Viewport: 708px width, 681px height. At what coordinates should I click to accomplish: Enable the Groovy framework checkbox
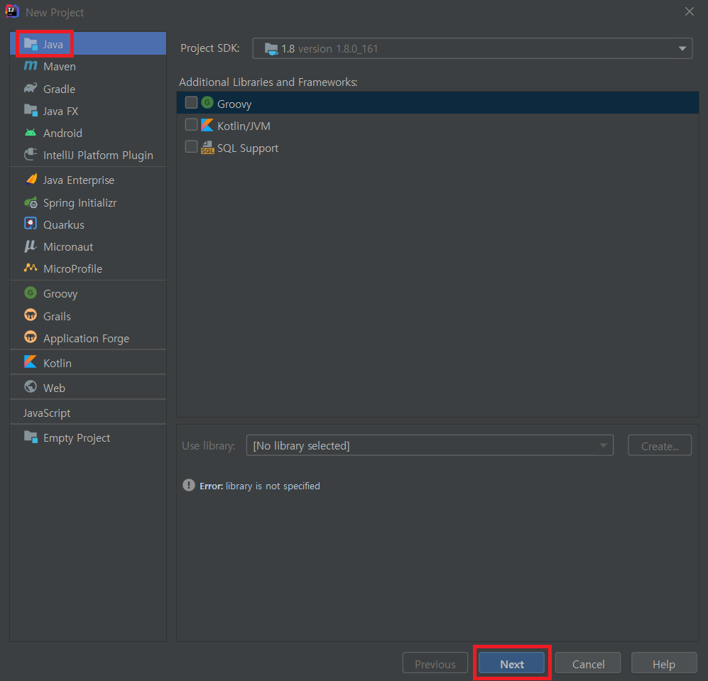[192, 102]
